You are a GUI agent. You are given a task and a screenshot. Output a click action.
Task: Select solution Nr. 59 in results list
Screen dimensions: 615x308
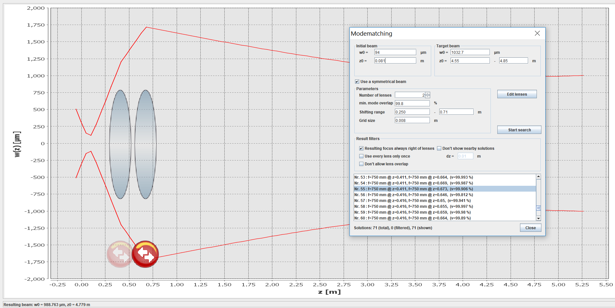[445, 212]
